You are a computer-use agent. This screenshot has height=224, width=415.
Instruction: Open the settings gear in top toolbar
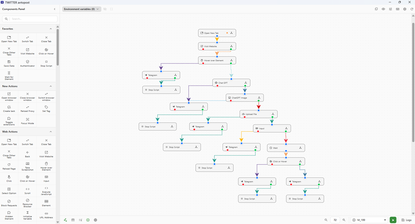pos(405,9)
